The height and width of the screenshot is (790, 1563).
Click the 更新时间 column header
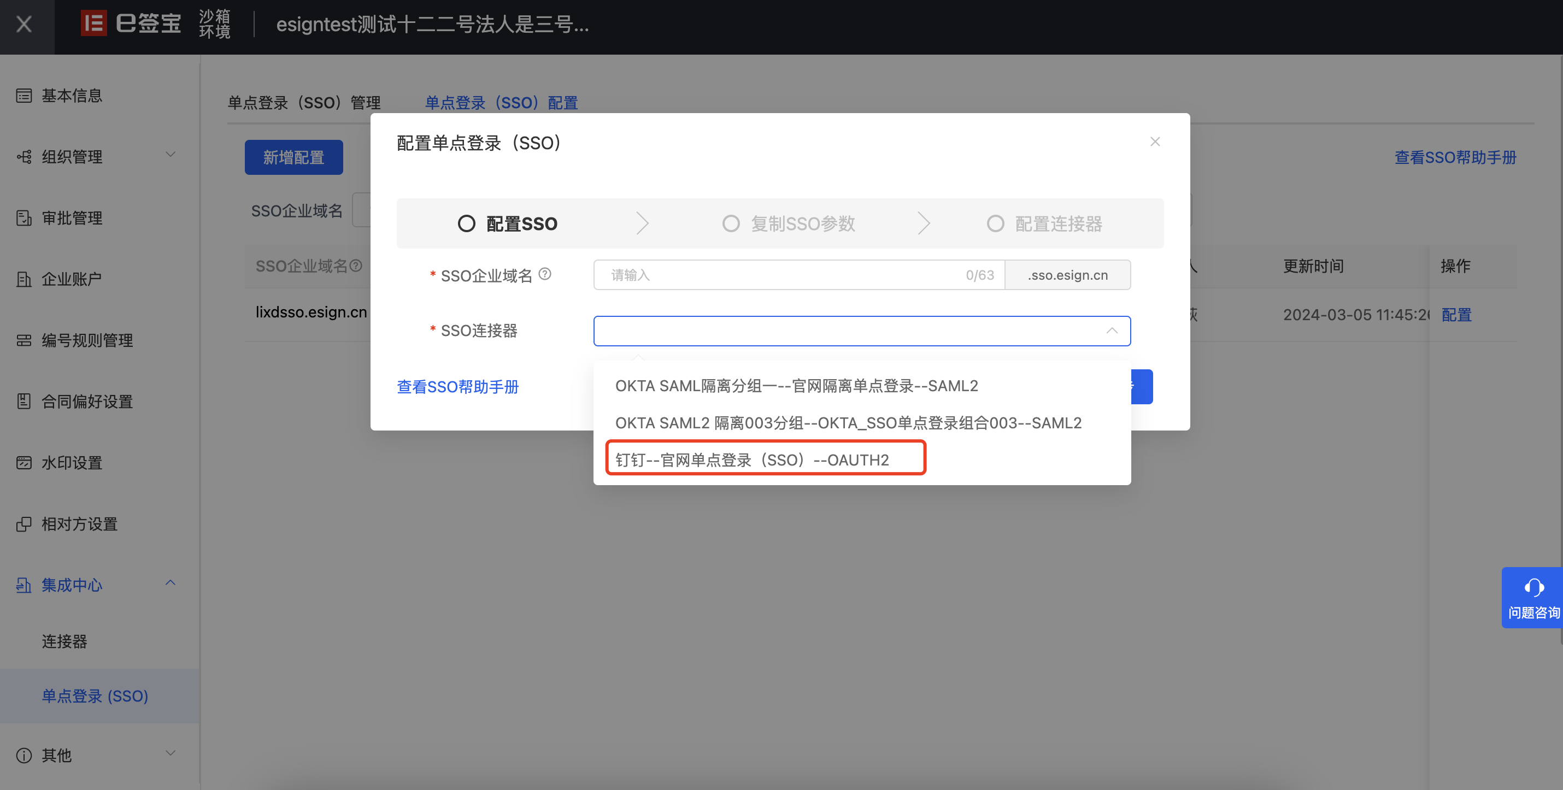(1314, 266)
